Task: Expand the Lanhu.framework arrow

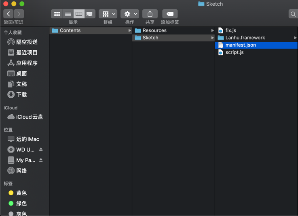Action: [x=295, y=38]
